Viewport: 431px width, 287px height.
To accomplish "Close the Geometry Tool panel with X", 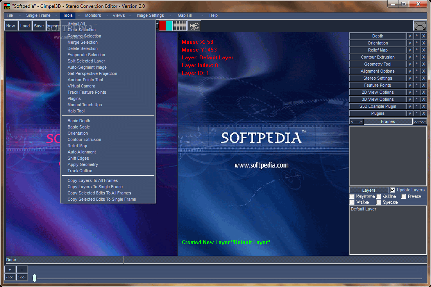I will pos(424,64).
